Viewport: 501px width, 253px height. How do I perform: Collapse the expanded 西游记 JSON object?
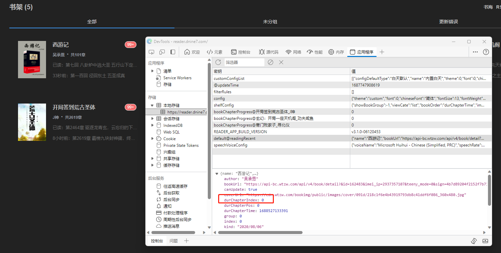217,173
